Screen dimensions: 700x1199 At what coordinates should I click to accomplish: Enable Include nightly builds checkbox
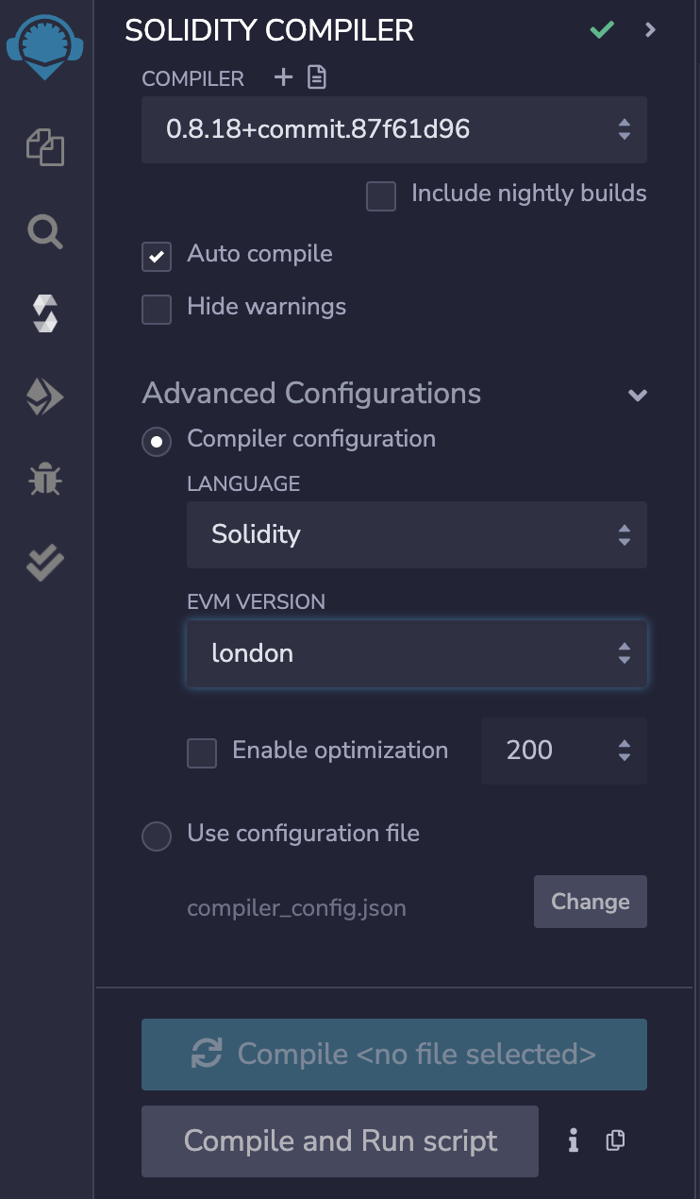click(381, 196)
